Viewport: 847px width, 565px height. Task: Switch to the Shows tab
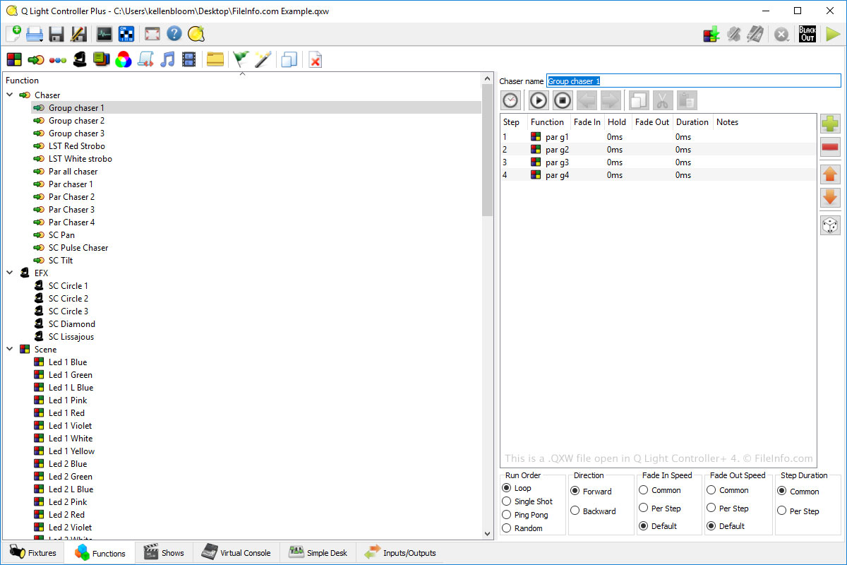pyautogui.click(x=164, y=553)
